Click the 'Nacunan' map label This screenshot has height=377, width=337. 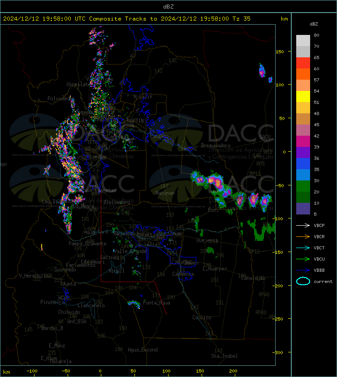pos(165,193)
